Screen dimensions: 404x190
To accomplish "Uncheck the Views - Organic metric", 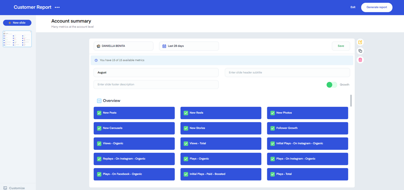I will coord(99,143).
